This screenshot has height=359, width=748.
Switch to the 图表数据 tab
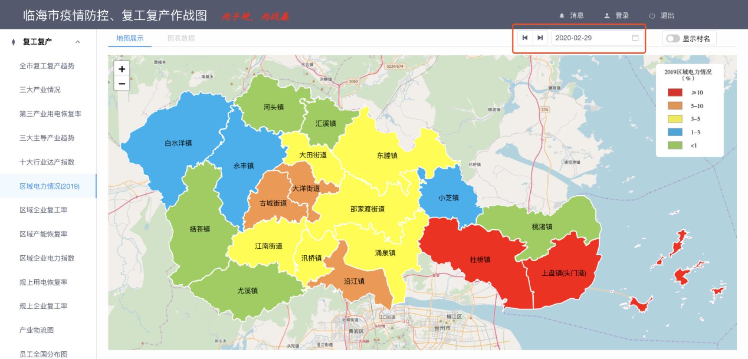[x=181, y=38]
